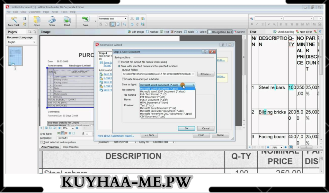The width and height of the screenshot is (329, 193).
Task: Open the Formatted text layout dropdown
Action: 125,19
